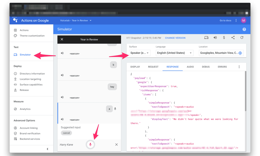
Task: Open the tab row three-dot menu
Action: 239,67
